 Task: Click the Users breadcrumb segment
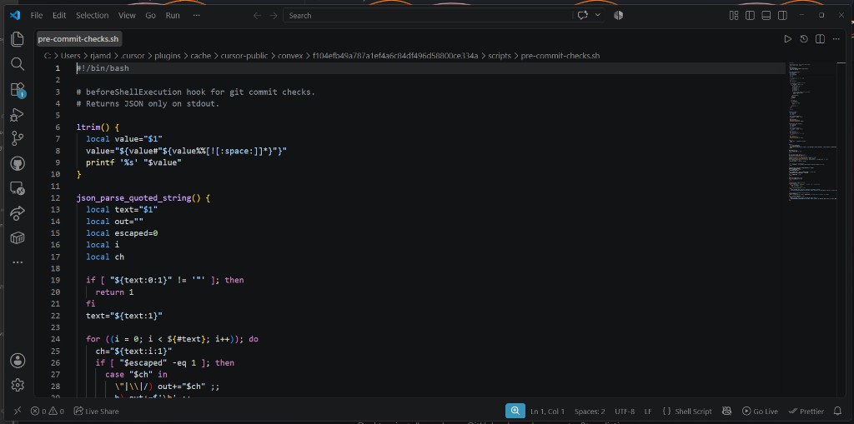(70, 56)
